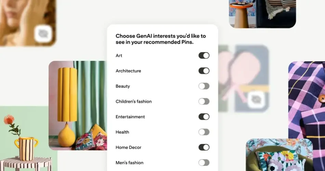Open the floral cushions on green chair pin

(x=279, y=155)
